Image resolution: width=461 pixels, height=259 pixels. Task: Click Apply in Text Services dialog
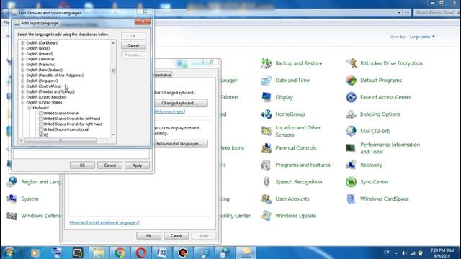[x=137, y=165]
